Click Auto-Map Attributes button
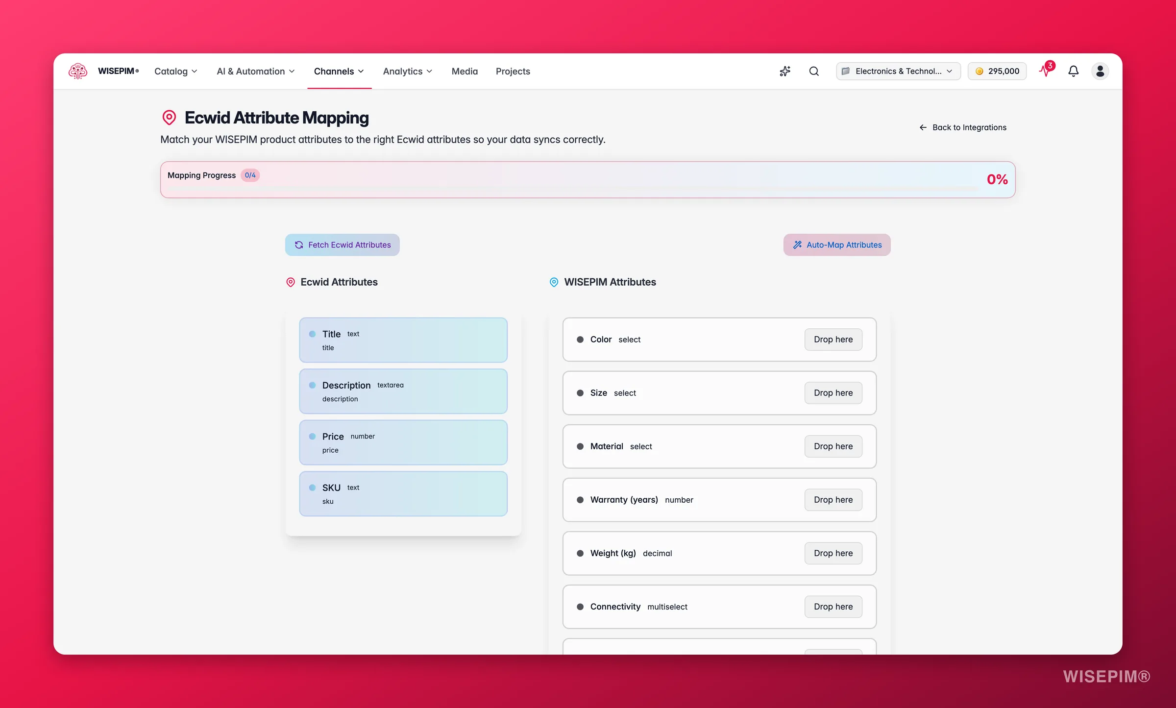1176x708 pixels. [837, 245]
